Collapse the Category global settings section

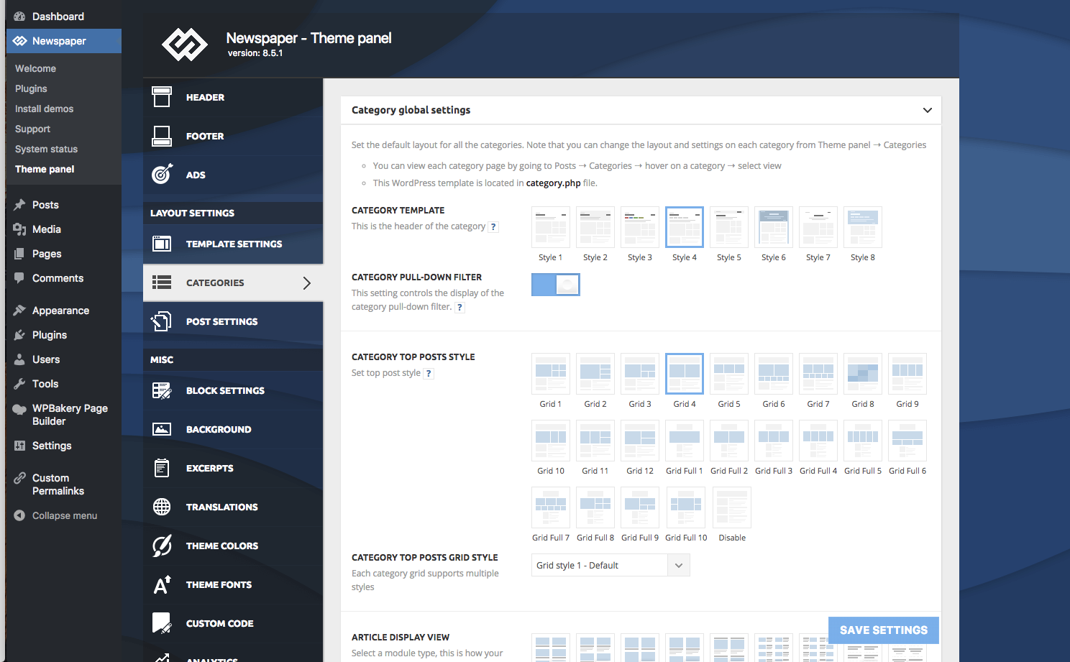[928, 110]
